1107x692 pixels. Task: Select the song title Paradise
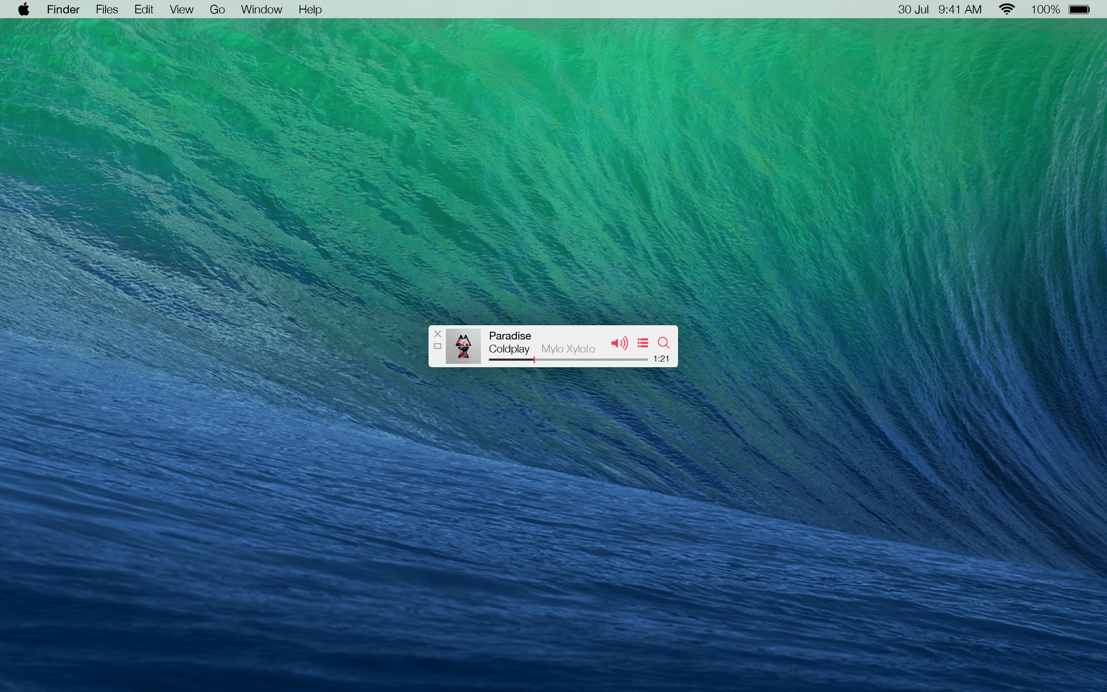(x=509, y=336)
